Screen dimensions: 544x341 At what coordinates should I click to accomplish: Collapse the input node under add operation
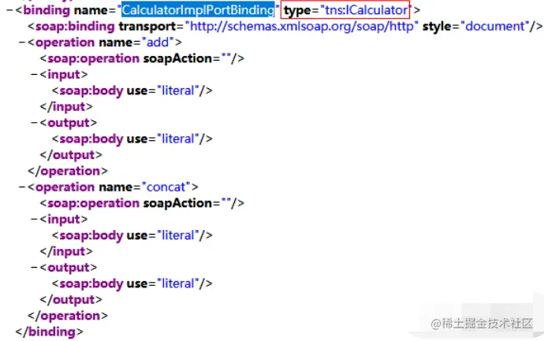(x=35, y=74)
